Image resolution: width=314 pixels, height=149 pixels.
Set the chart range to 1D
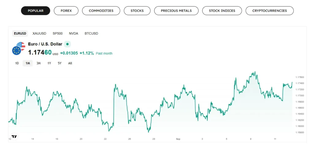(17, 63)
